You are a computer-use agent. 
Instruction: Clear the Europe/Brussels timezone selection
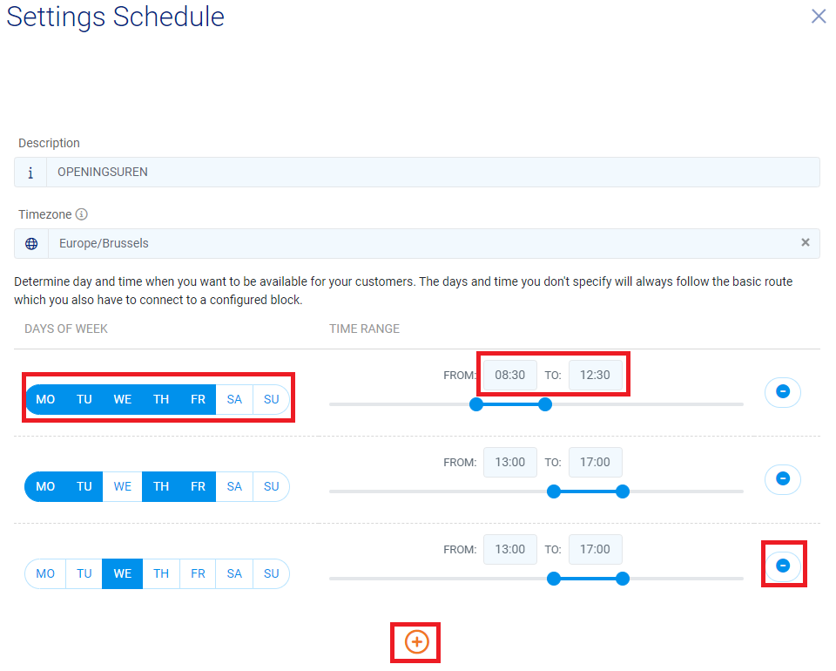pos(805,243)
